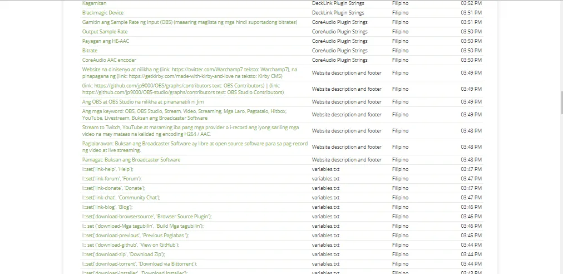
Task: Click Filipino in the Kagamitan row
Action: pos(400,3)
